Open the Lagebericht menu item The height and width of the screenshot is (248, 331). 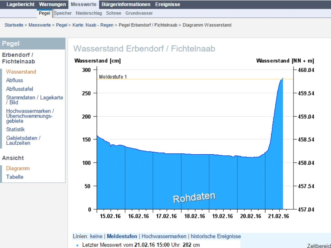tap(20, 5)
